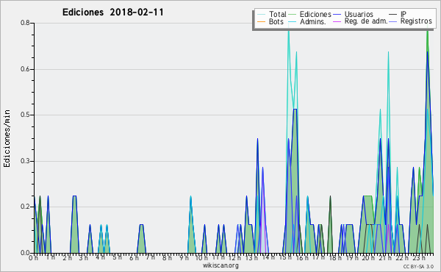Click the magenta Reg. de adm. line swatch

pos(337,21)
